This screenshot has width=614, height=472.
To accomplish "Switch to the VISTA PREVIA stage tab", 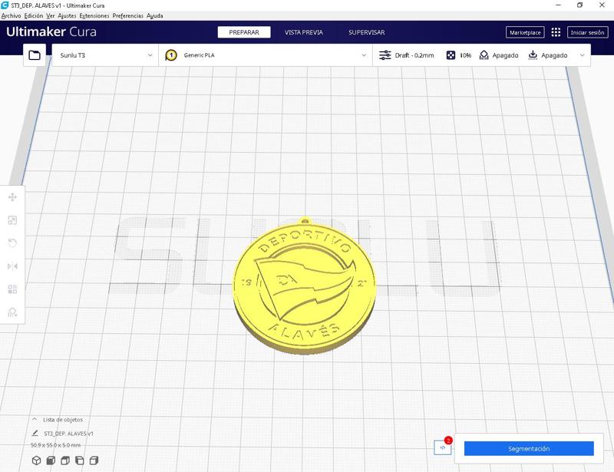I will (x=304, y=32).
